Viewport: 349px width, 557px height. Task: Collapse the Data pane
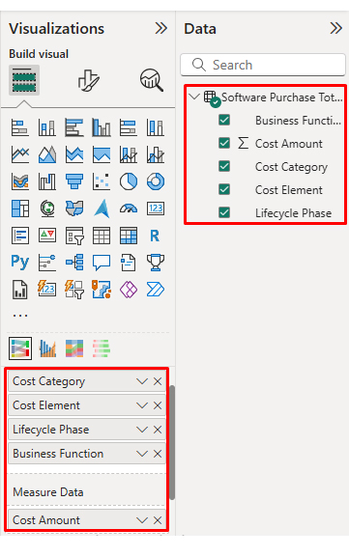coord(336,28)
